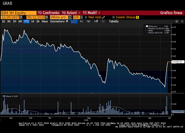
Task: Click the Gen month axis label
Action: (x=11, y=118)
